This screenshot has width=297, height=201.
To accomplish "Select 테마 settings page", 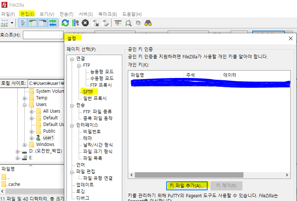I will click(x=88, y=138).
